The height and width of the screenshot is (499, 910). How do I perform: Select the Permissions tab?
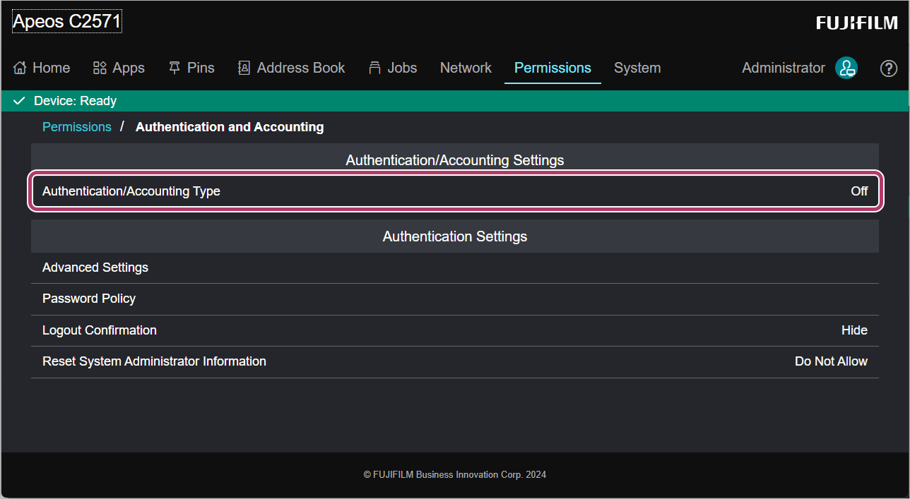coord(552,68)
